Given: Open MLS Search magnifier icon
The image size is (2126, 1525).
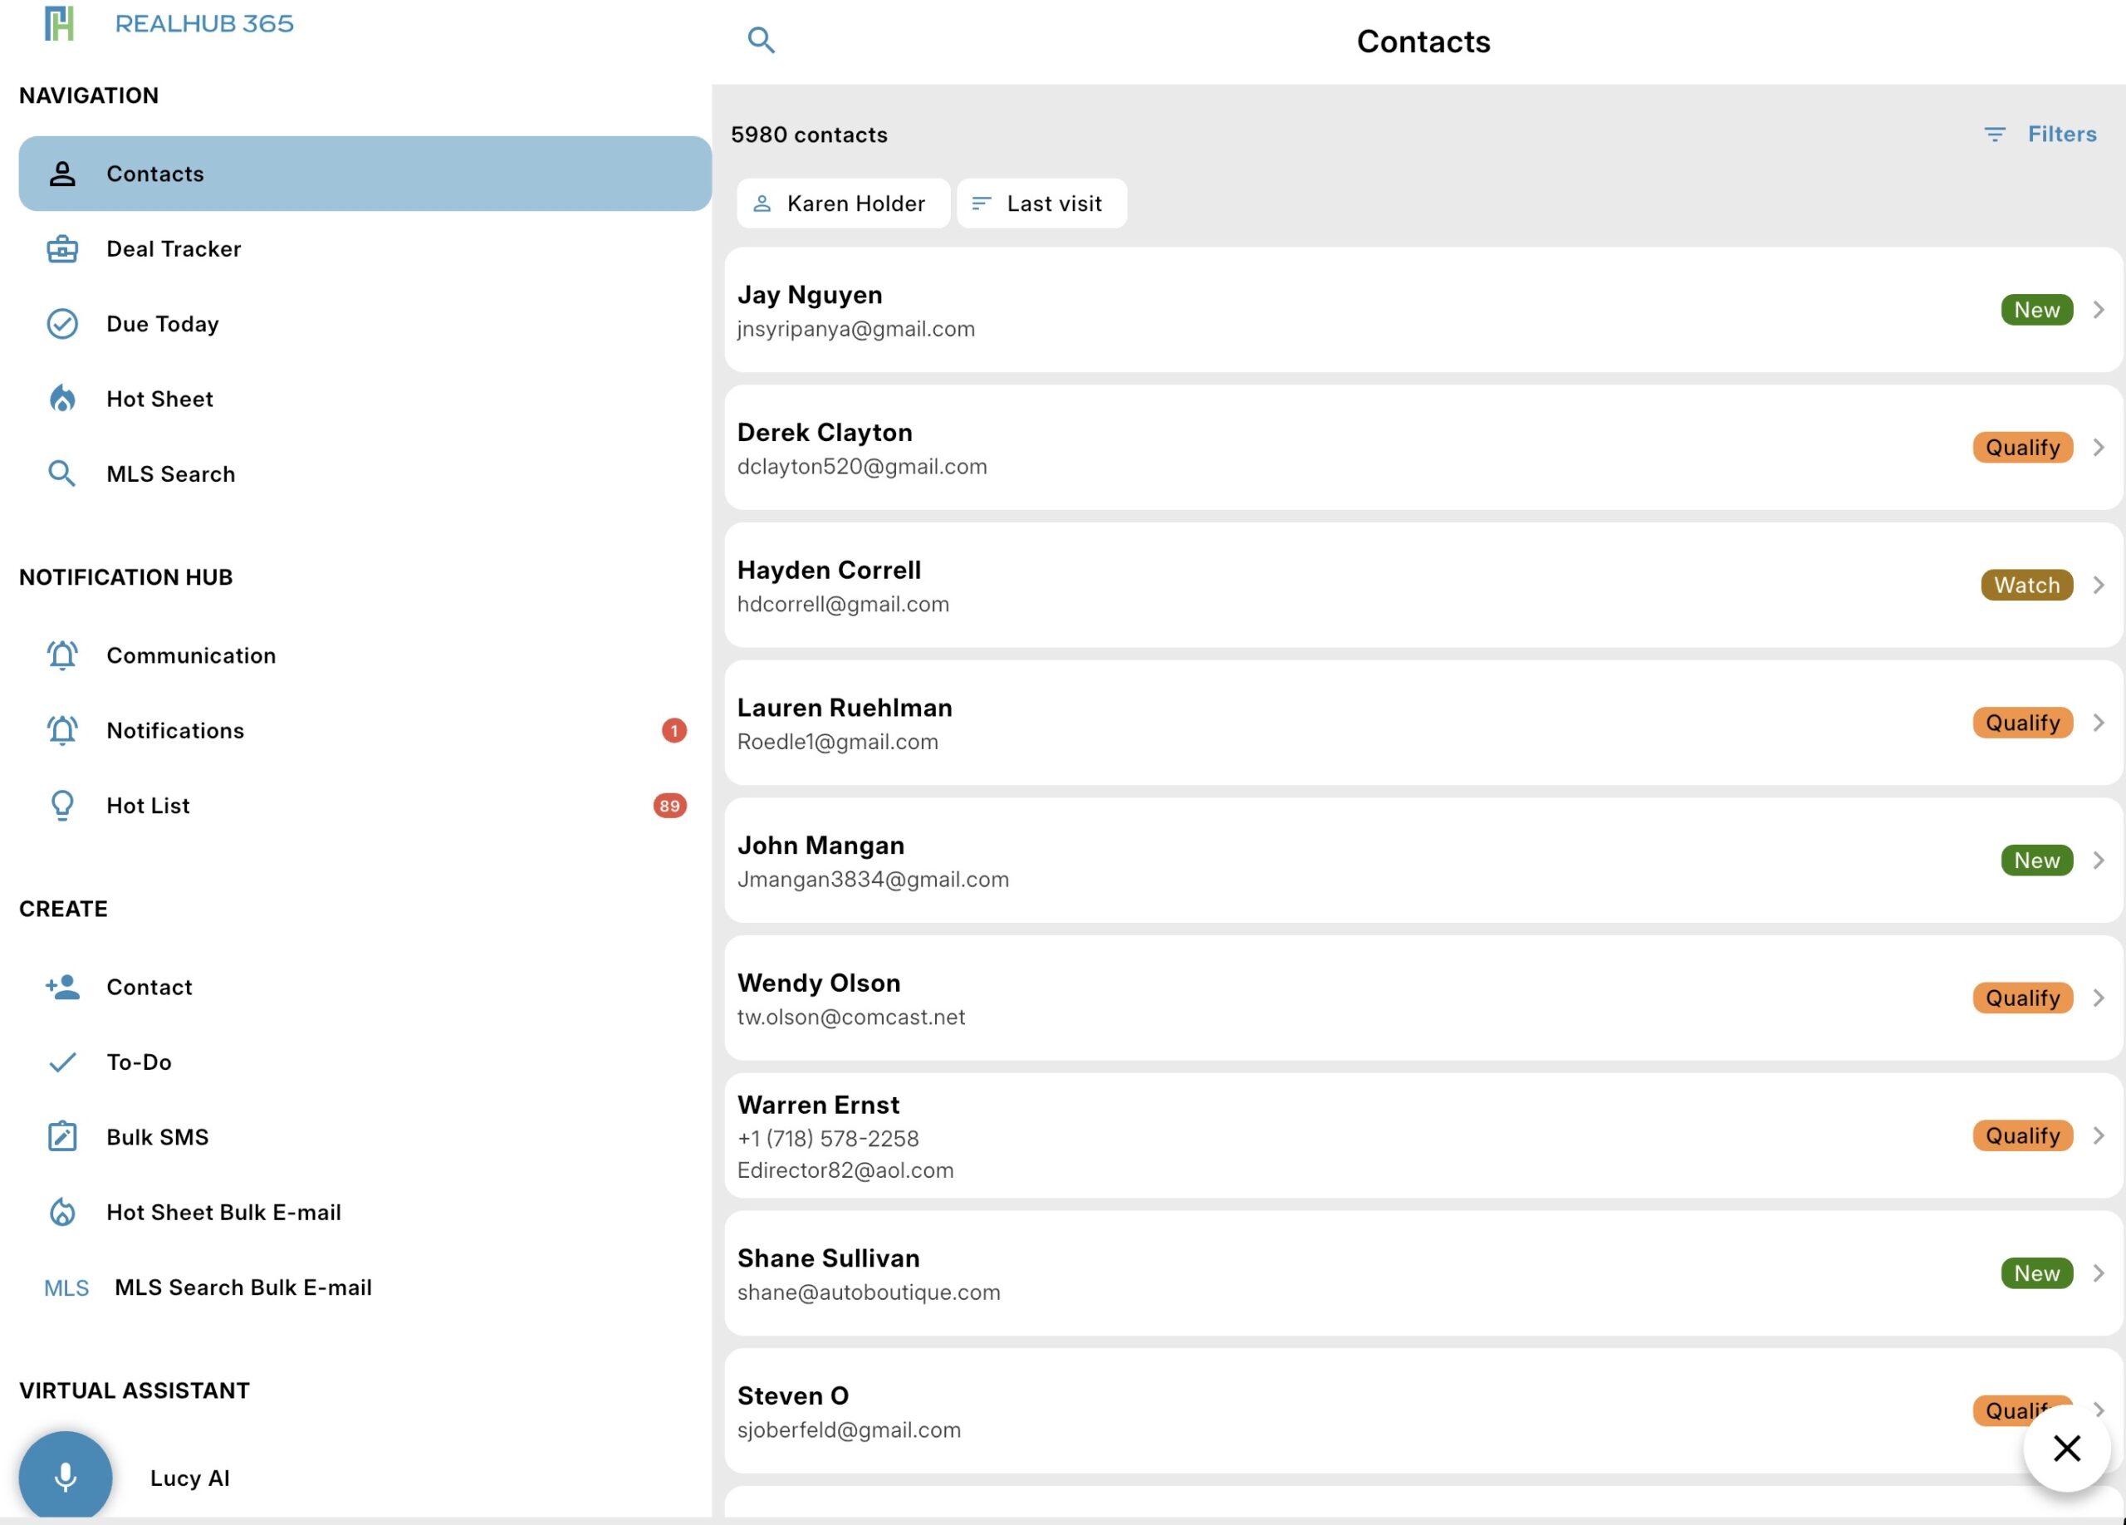Looking at the screenshot, I should click(x=61, y=474).
